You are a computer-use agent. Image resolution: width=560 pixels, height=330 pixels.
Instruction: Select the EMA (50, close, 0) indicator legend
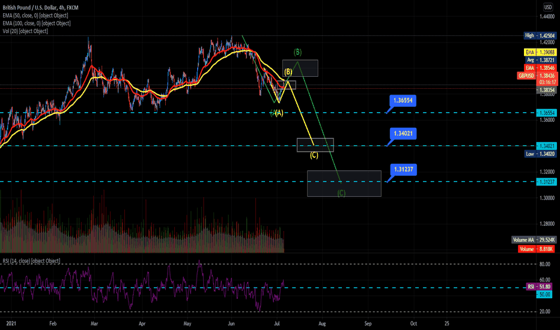35,16
